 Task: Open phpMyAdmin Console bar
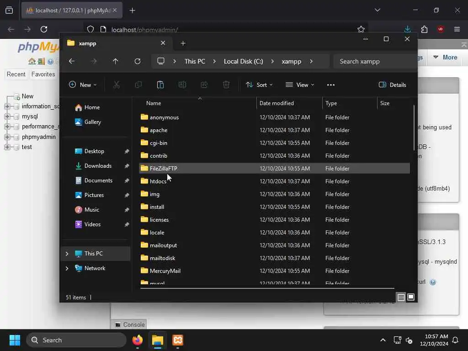click(130, 324)
